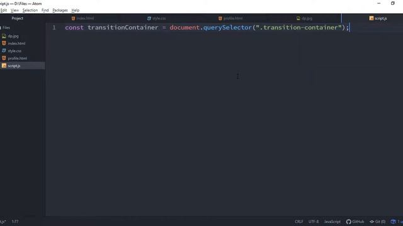Click the word const in the editor

74,28
